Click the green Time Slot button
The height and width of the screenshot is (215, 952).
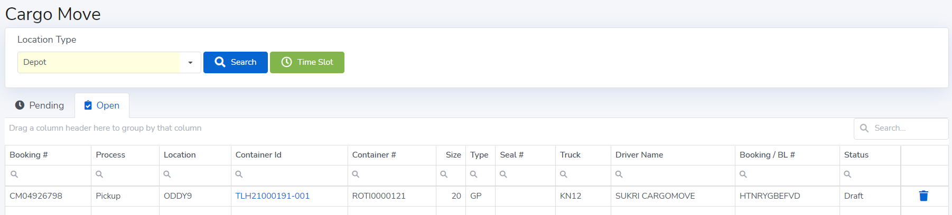click(307, 63)
